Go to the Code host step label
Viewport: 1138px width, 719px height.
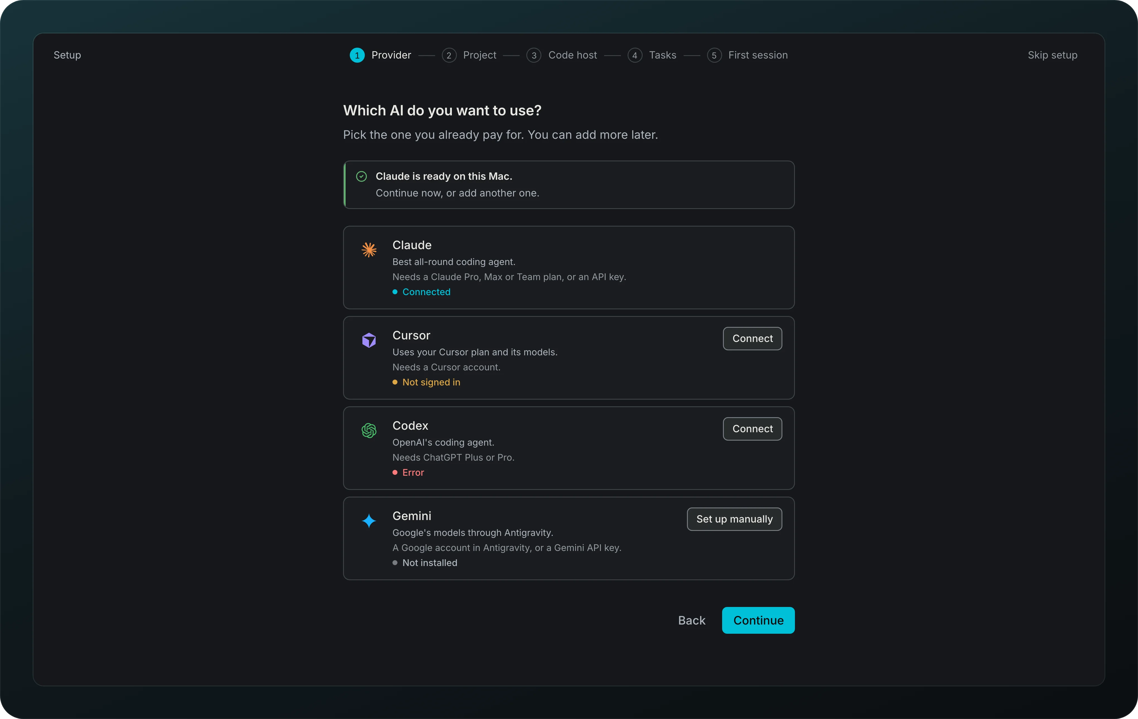(x=572, y=55)
